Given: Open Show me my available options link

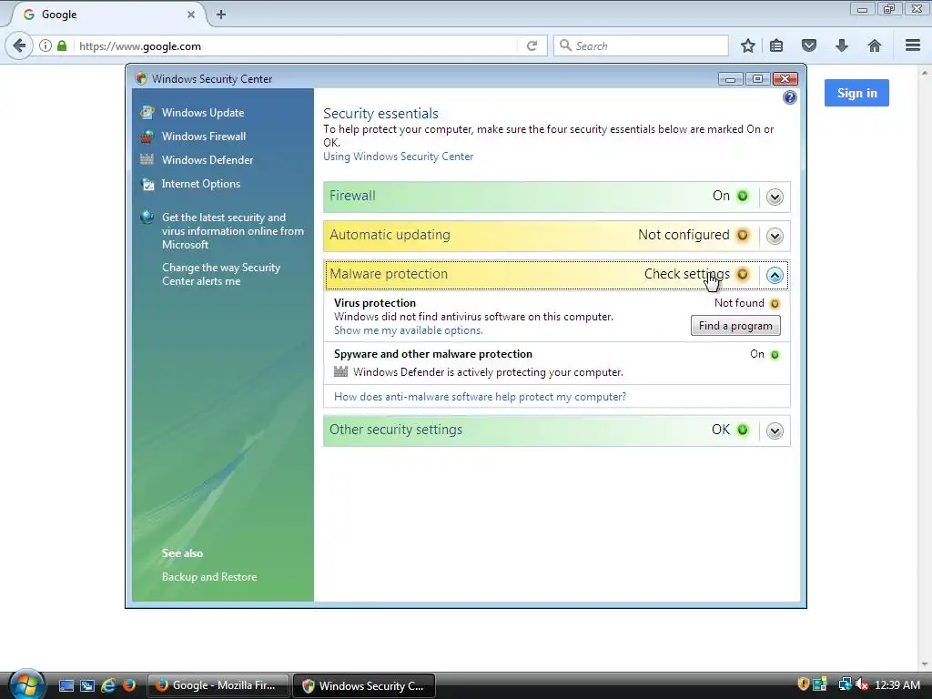Looking at the screenshot, I should 409,330.
